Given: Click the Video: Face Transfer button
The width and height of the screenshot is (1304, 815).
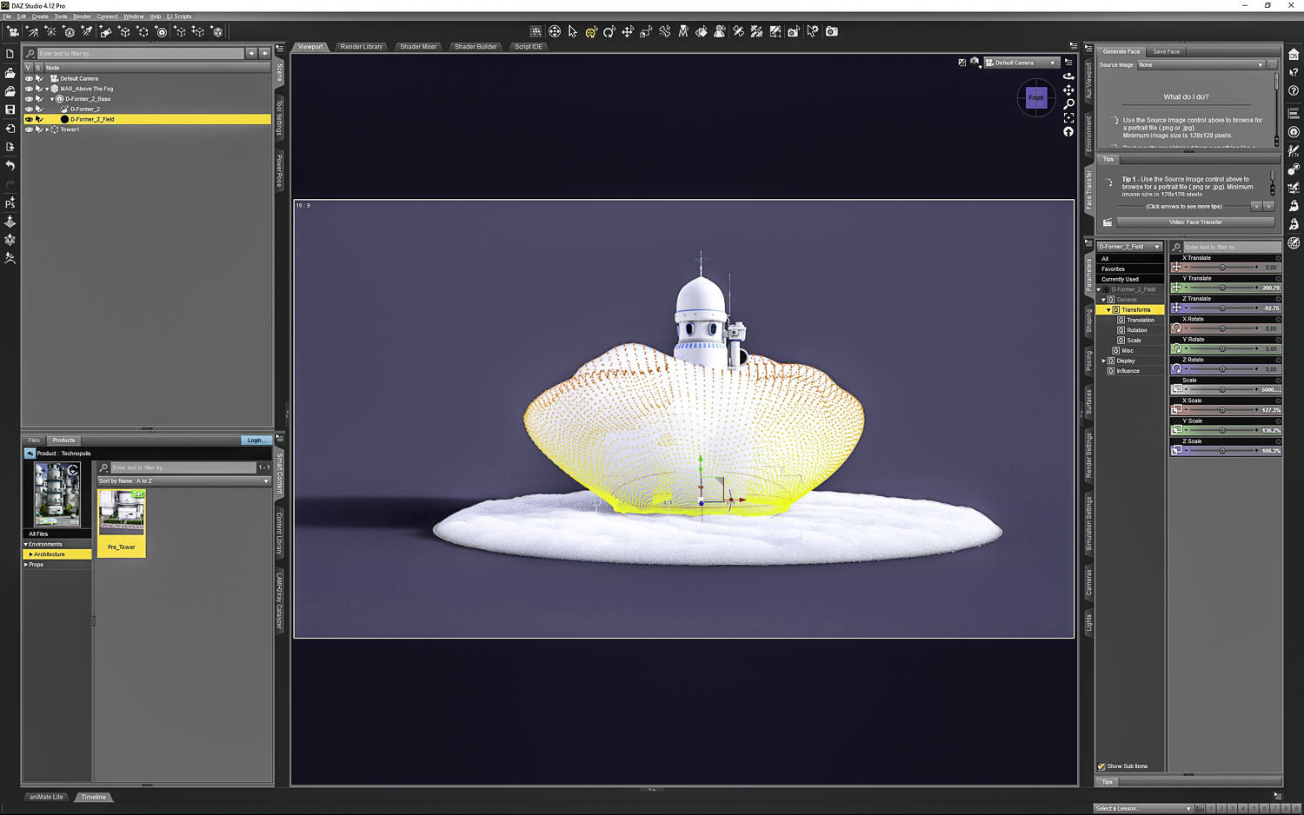Looking at the screenshot, I should point(1195,222).
